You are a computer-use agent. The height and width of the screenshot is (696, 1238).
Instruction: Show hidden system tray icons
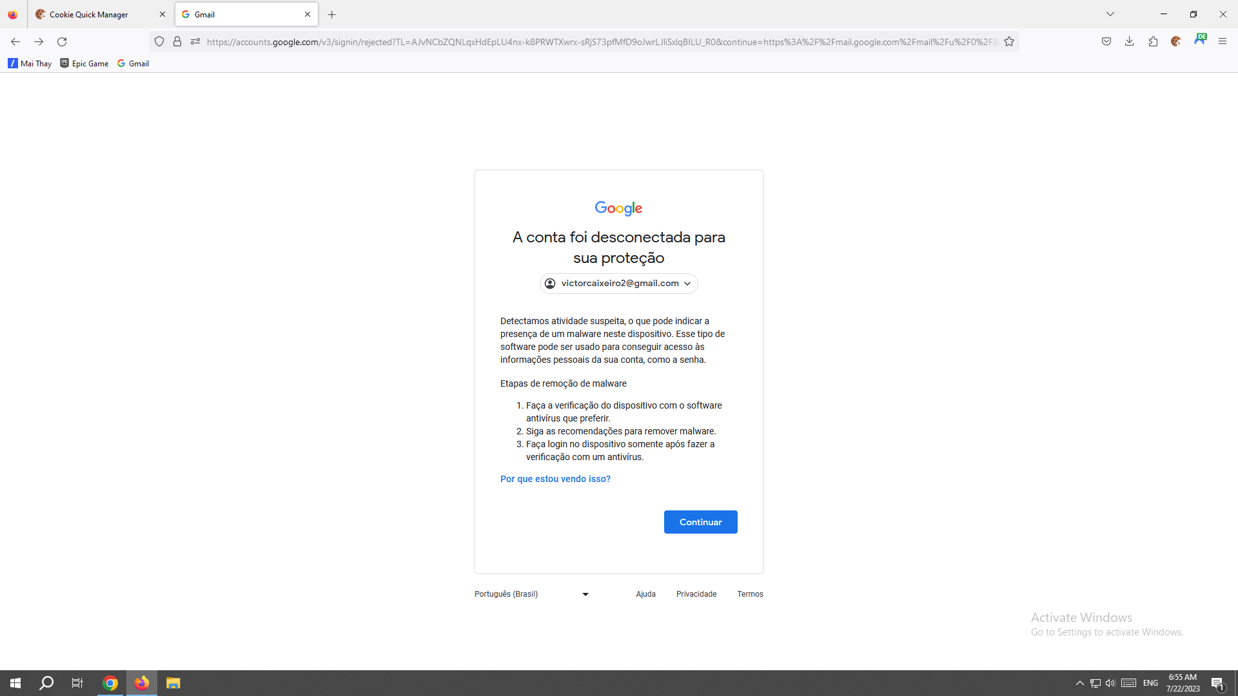1079,683
